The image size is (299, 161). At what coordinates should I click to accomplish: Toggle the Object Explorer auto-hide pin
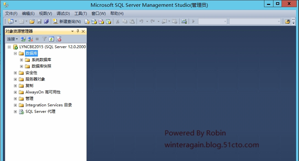(x=78, y=31)
